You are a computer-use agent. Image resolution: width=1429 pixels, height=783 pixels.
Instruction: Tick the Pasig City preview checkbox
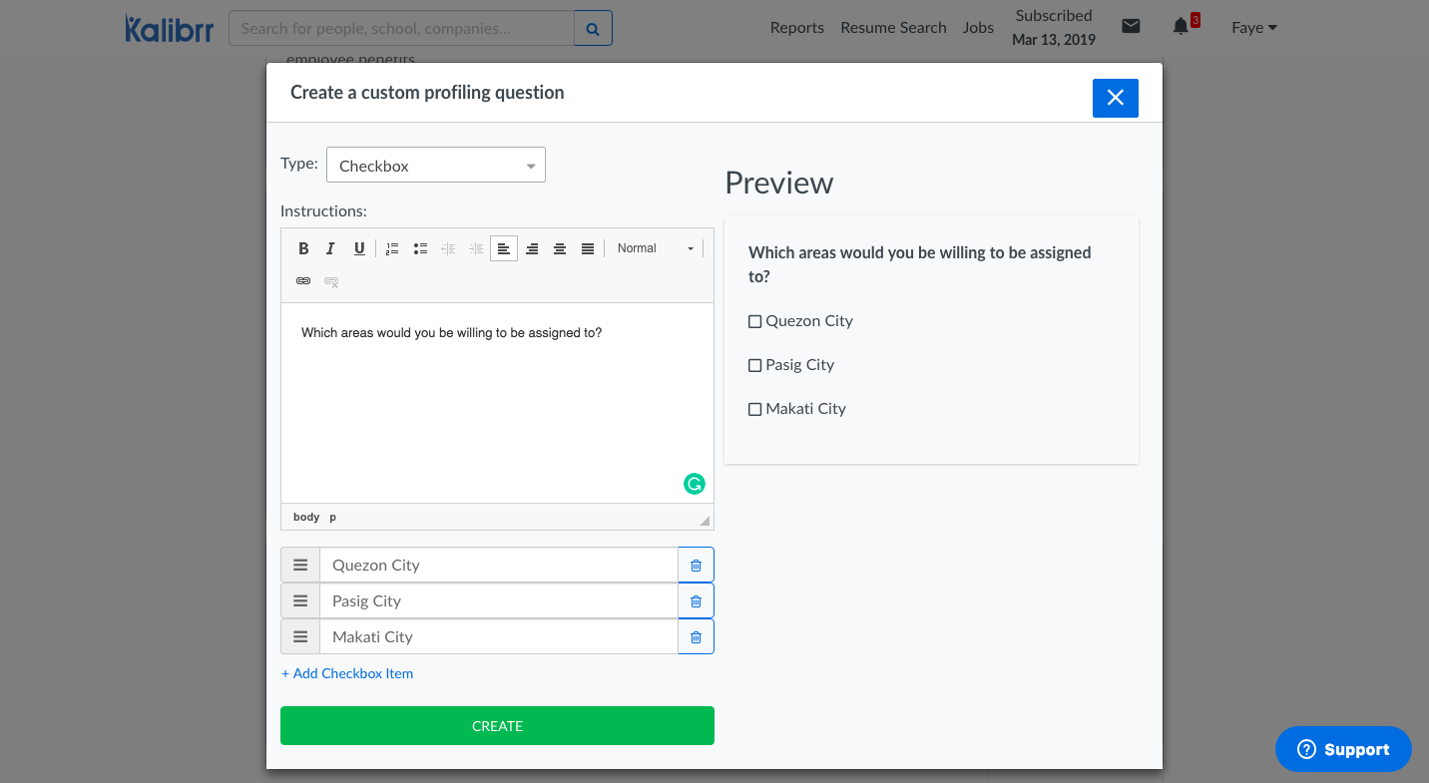pos(755,365)
